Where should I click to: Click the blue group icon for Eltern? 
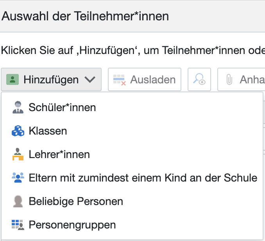(x=18, y=178)
